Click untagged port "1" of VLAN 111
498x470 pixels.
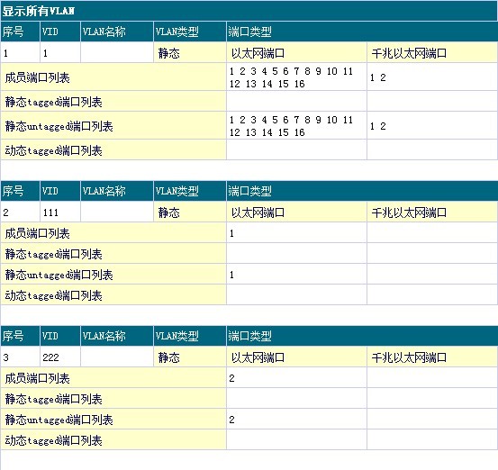pos(231,275)
